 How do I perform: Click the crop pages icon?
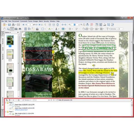point(109,25)
